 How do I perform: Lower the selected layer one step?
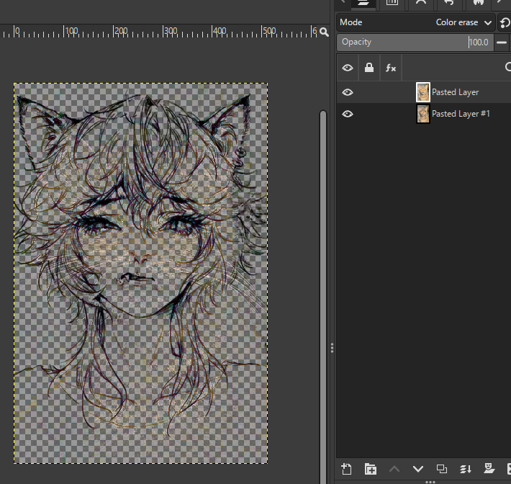418,469
